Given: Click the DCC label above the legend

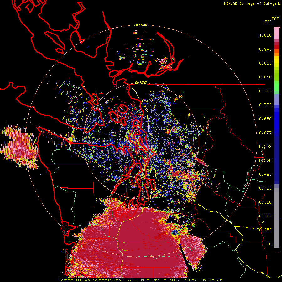Looking at the screenshot, I should pos(275,19).
